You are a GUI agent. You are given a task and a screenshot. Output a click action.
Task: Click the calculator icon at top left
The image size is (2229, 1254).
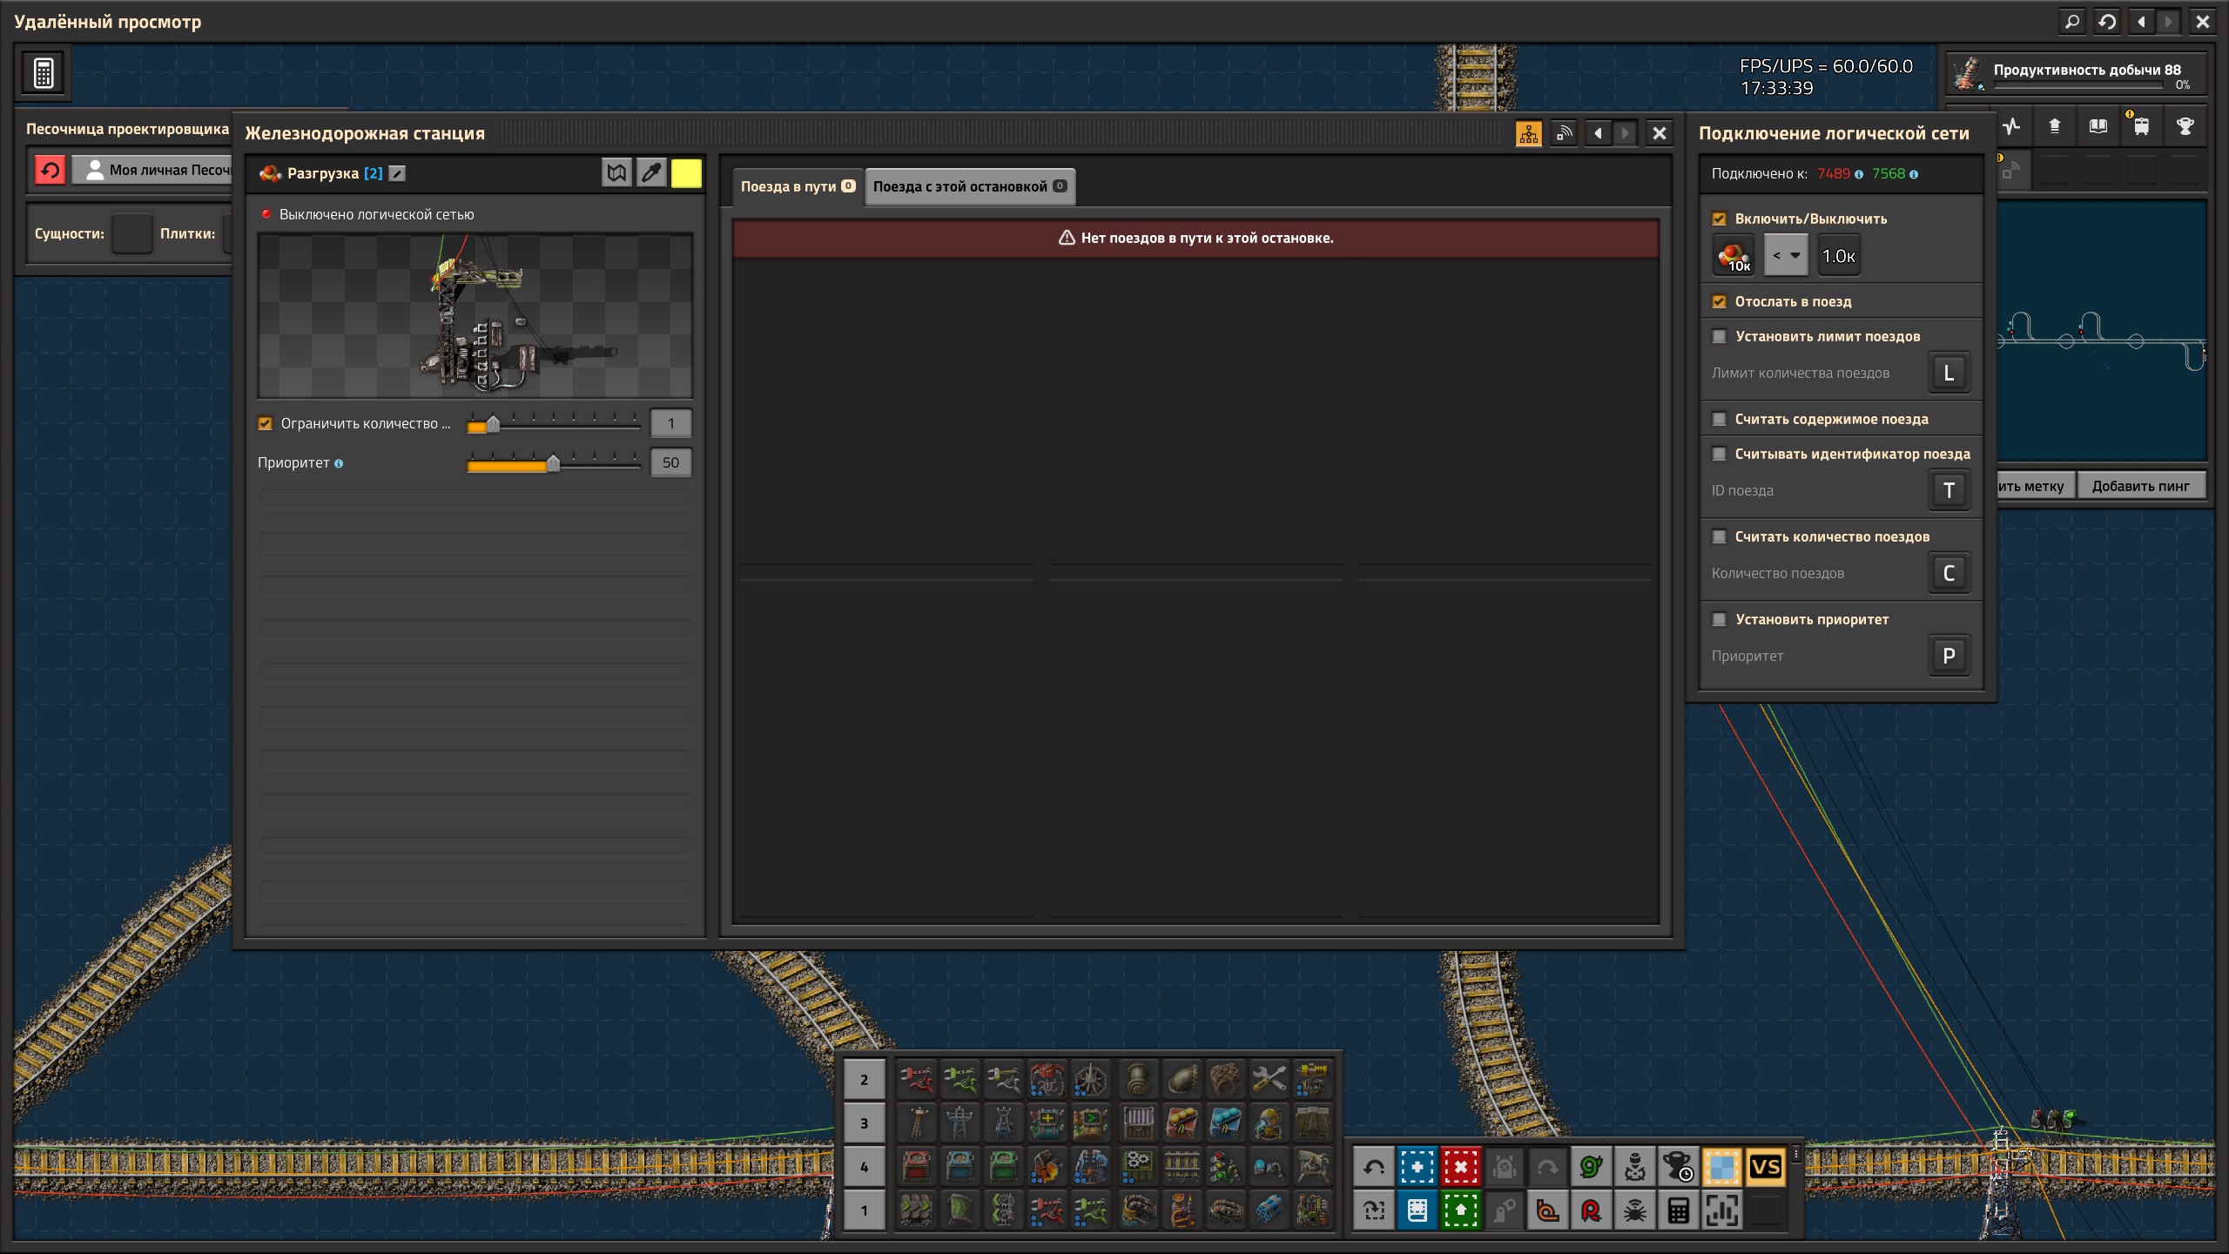pyautogui.click(x=44, y=73)
